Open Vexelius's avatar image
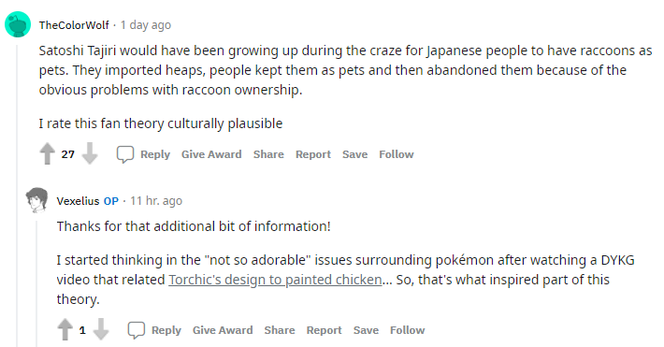 coord(37,200)
